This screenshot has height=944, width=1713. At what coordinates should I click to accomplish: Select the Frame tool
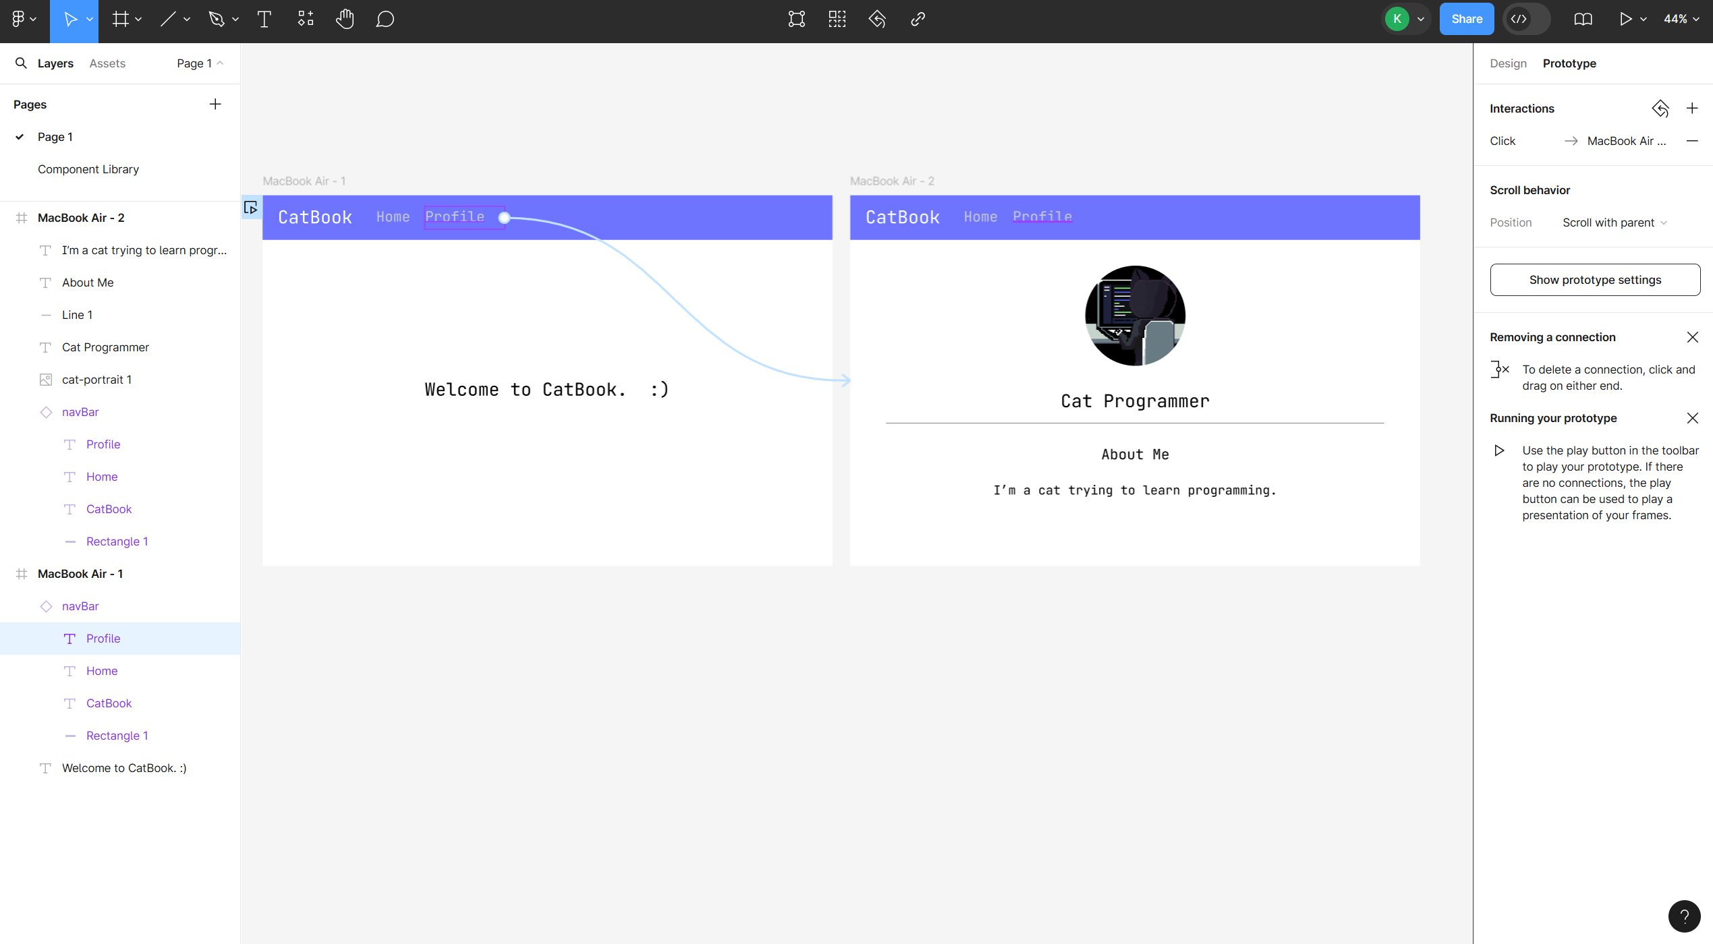pos(121,19)
